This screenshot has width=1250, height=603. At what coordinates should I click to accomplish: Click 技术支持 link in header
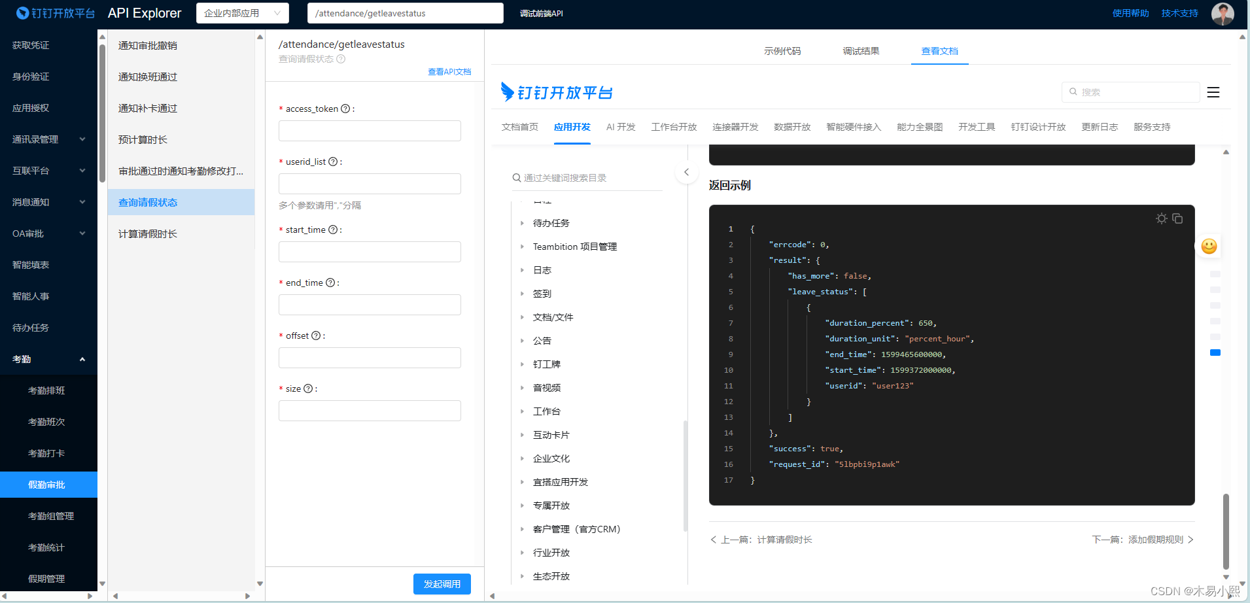tap(1180, 13)
